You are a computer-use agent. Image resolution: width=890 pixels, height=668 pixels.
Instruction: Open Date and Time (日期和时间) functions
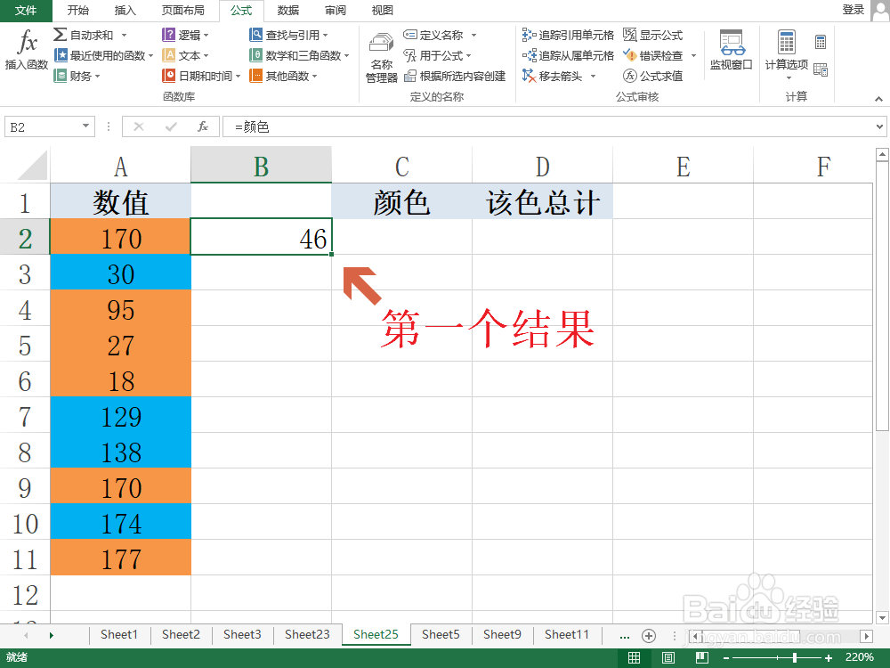point(201,76)
